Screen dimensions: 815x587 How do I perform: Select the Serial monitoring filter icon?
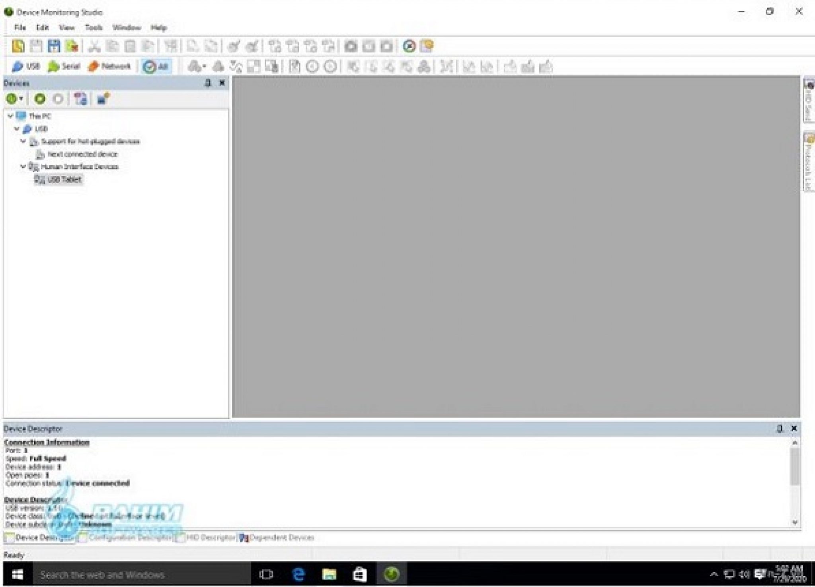tap(63, 66)
